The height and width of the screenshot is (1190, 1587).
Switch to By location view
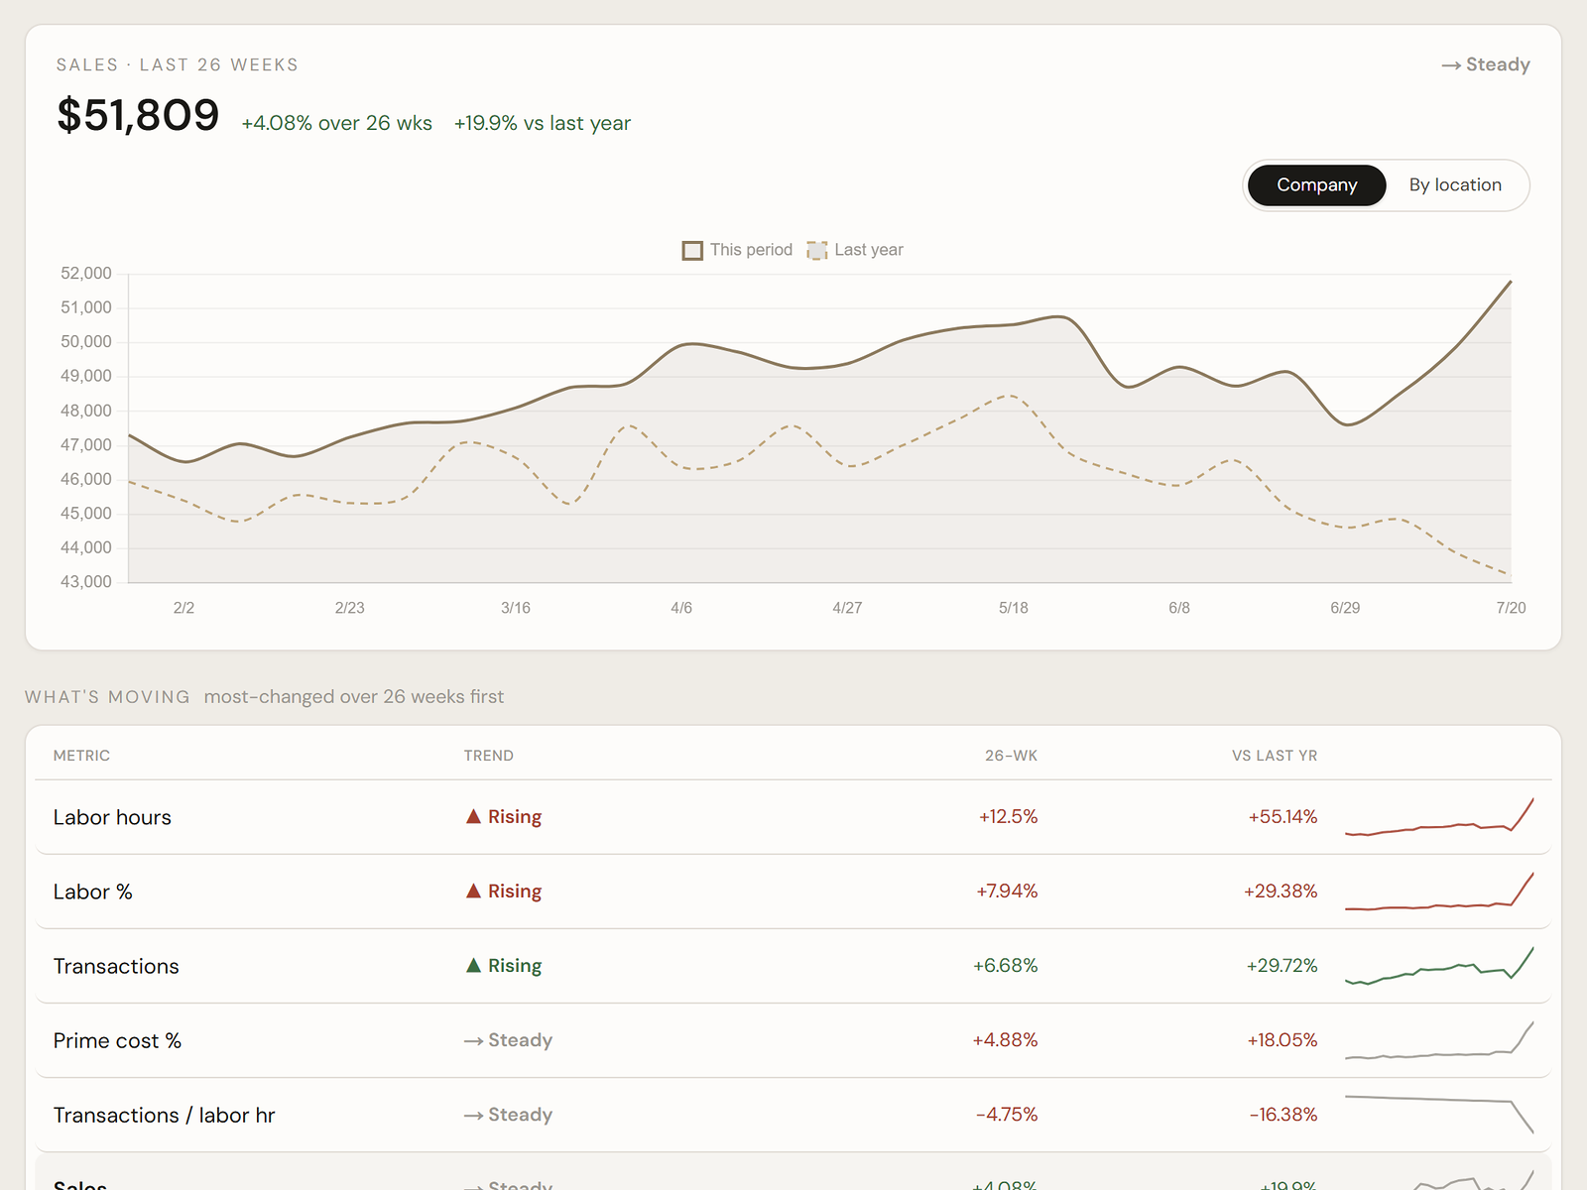coord(1455,185)
